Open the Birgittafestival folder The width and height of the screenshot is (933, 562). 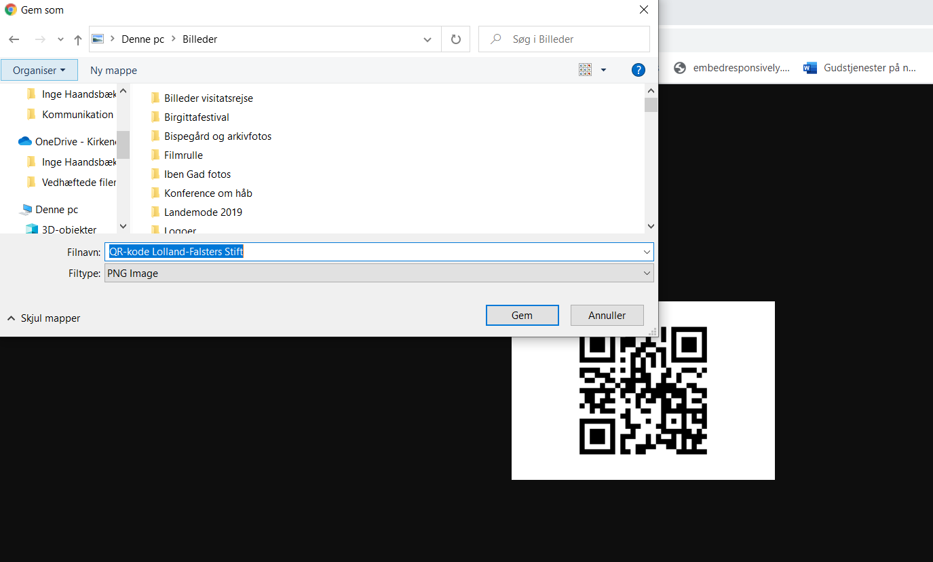pyautogui.click(x=196, y=117)
